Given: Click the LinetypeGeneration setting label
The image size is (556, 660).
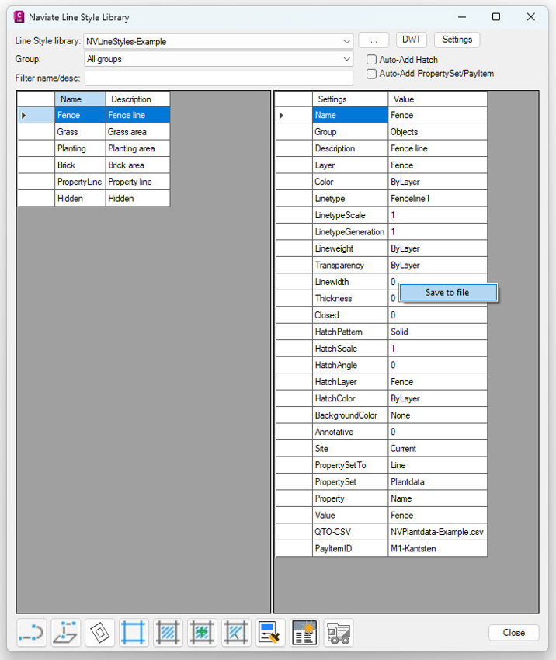Looking at the screenshot, I should click(x=350, y=232).
